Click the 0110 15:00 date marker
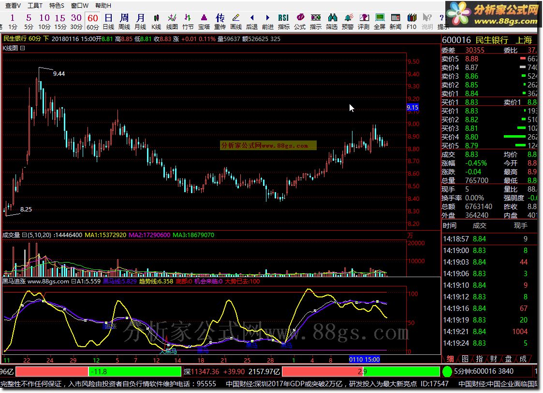 click(x=364, y=360)
